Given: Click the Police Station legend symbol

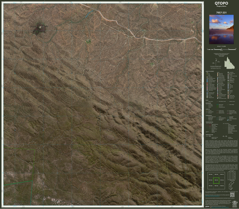Looking at the screenshot, I should coord(207,79).
